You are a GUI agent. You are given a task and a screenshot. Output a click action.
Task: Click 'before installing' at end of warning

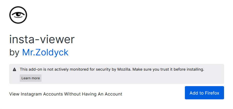click(190, 69)
